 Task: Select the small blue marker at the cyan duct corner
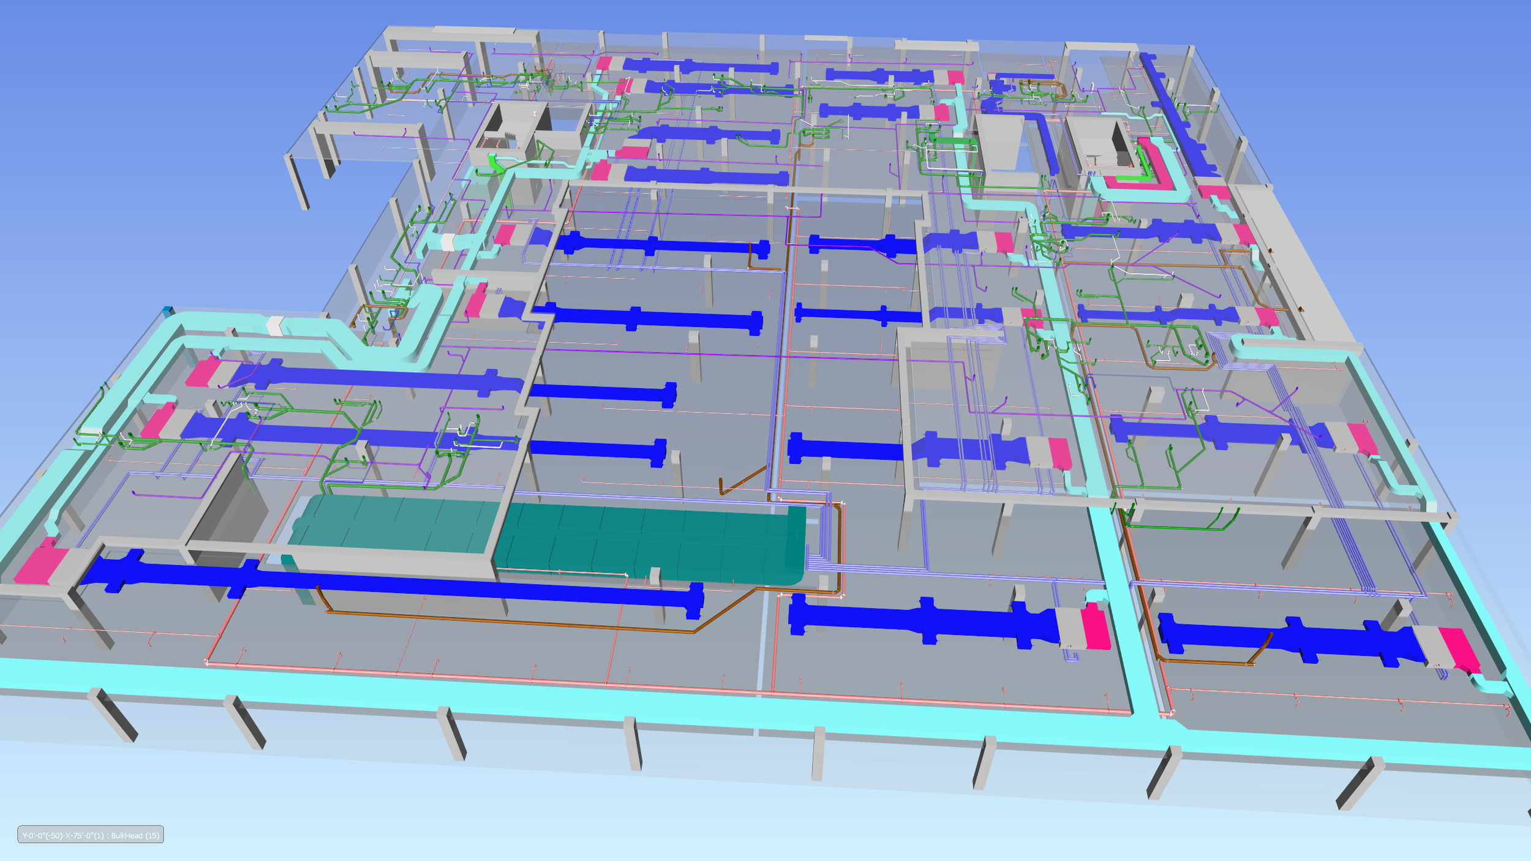168,311
